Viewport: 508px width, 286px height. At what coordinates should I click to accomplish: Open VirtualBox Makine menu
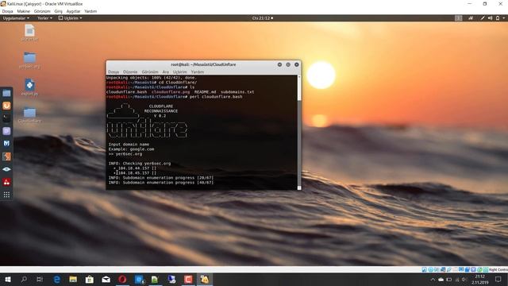[x=23, y=11]
